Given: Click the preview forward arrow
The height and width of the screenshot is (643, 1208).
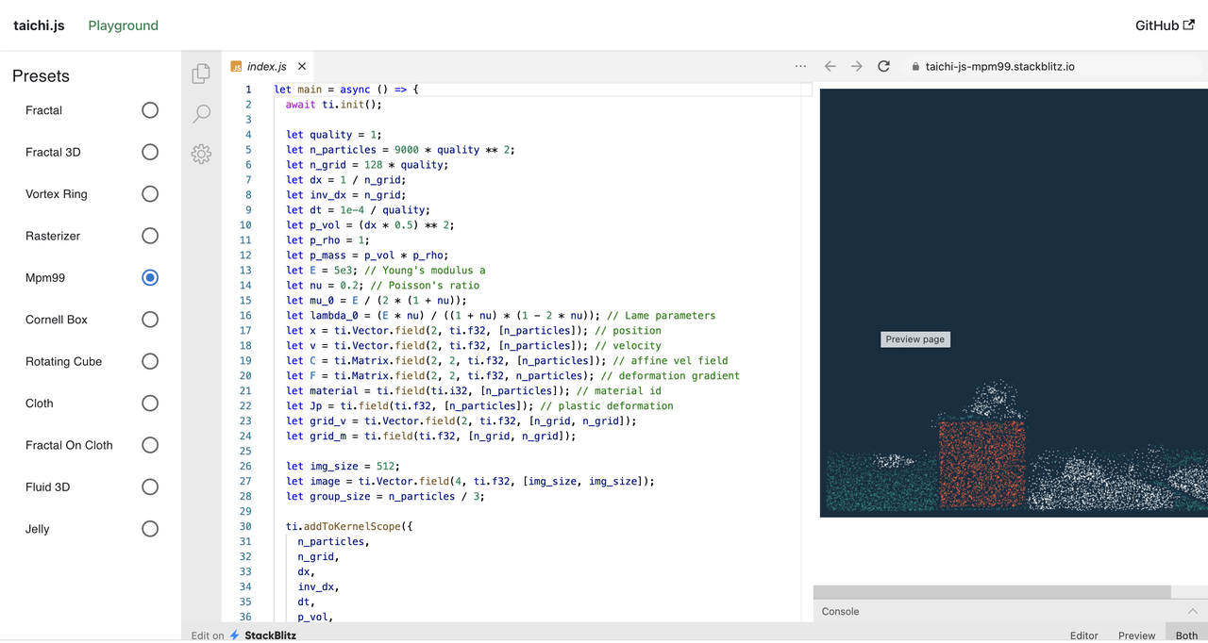Looking at the screenshot, I should pos(857,66).
